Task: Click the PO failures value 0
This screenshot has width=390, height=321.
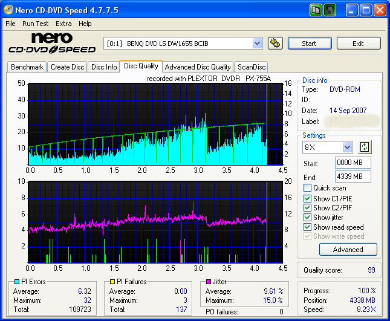Action: pos(281,311)
